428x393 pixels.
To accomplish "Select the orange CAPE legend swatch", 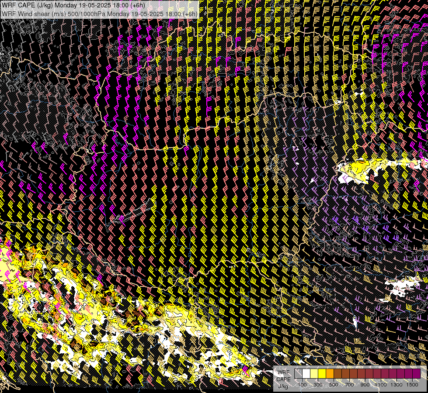I will 330,373.
